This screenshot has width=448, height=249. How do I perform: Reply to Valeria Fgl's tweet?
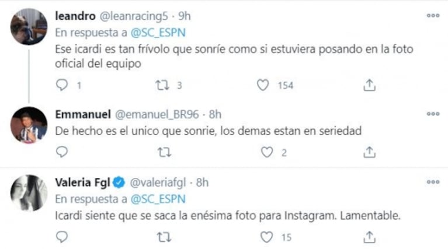pos(62,237)
